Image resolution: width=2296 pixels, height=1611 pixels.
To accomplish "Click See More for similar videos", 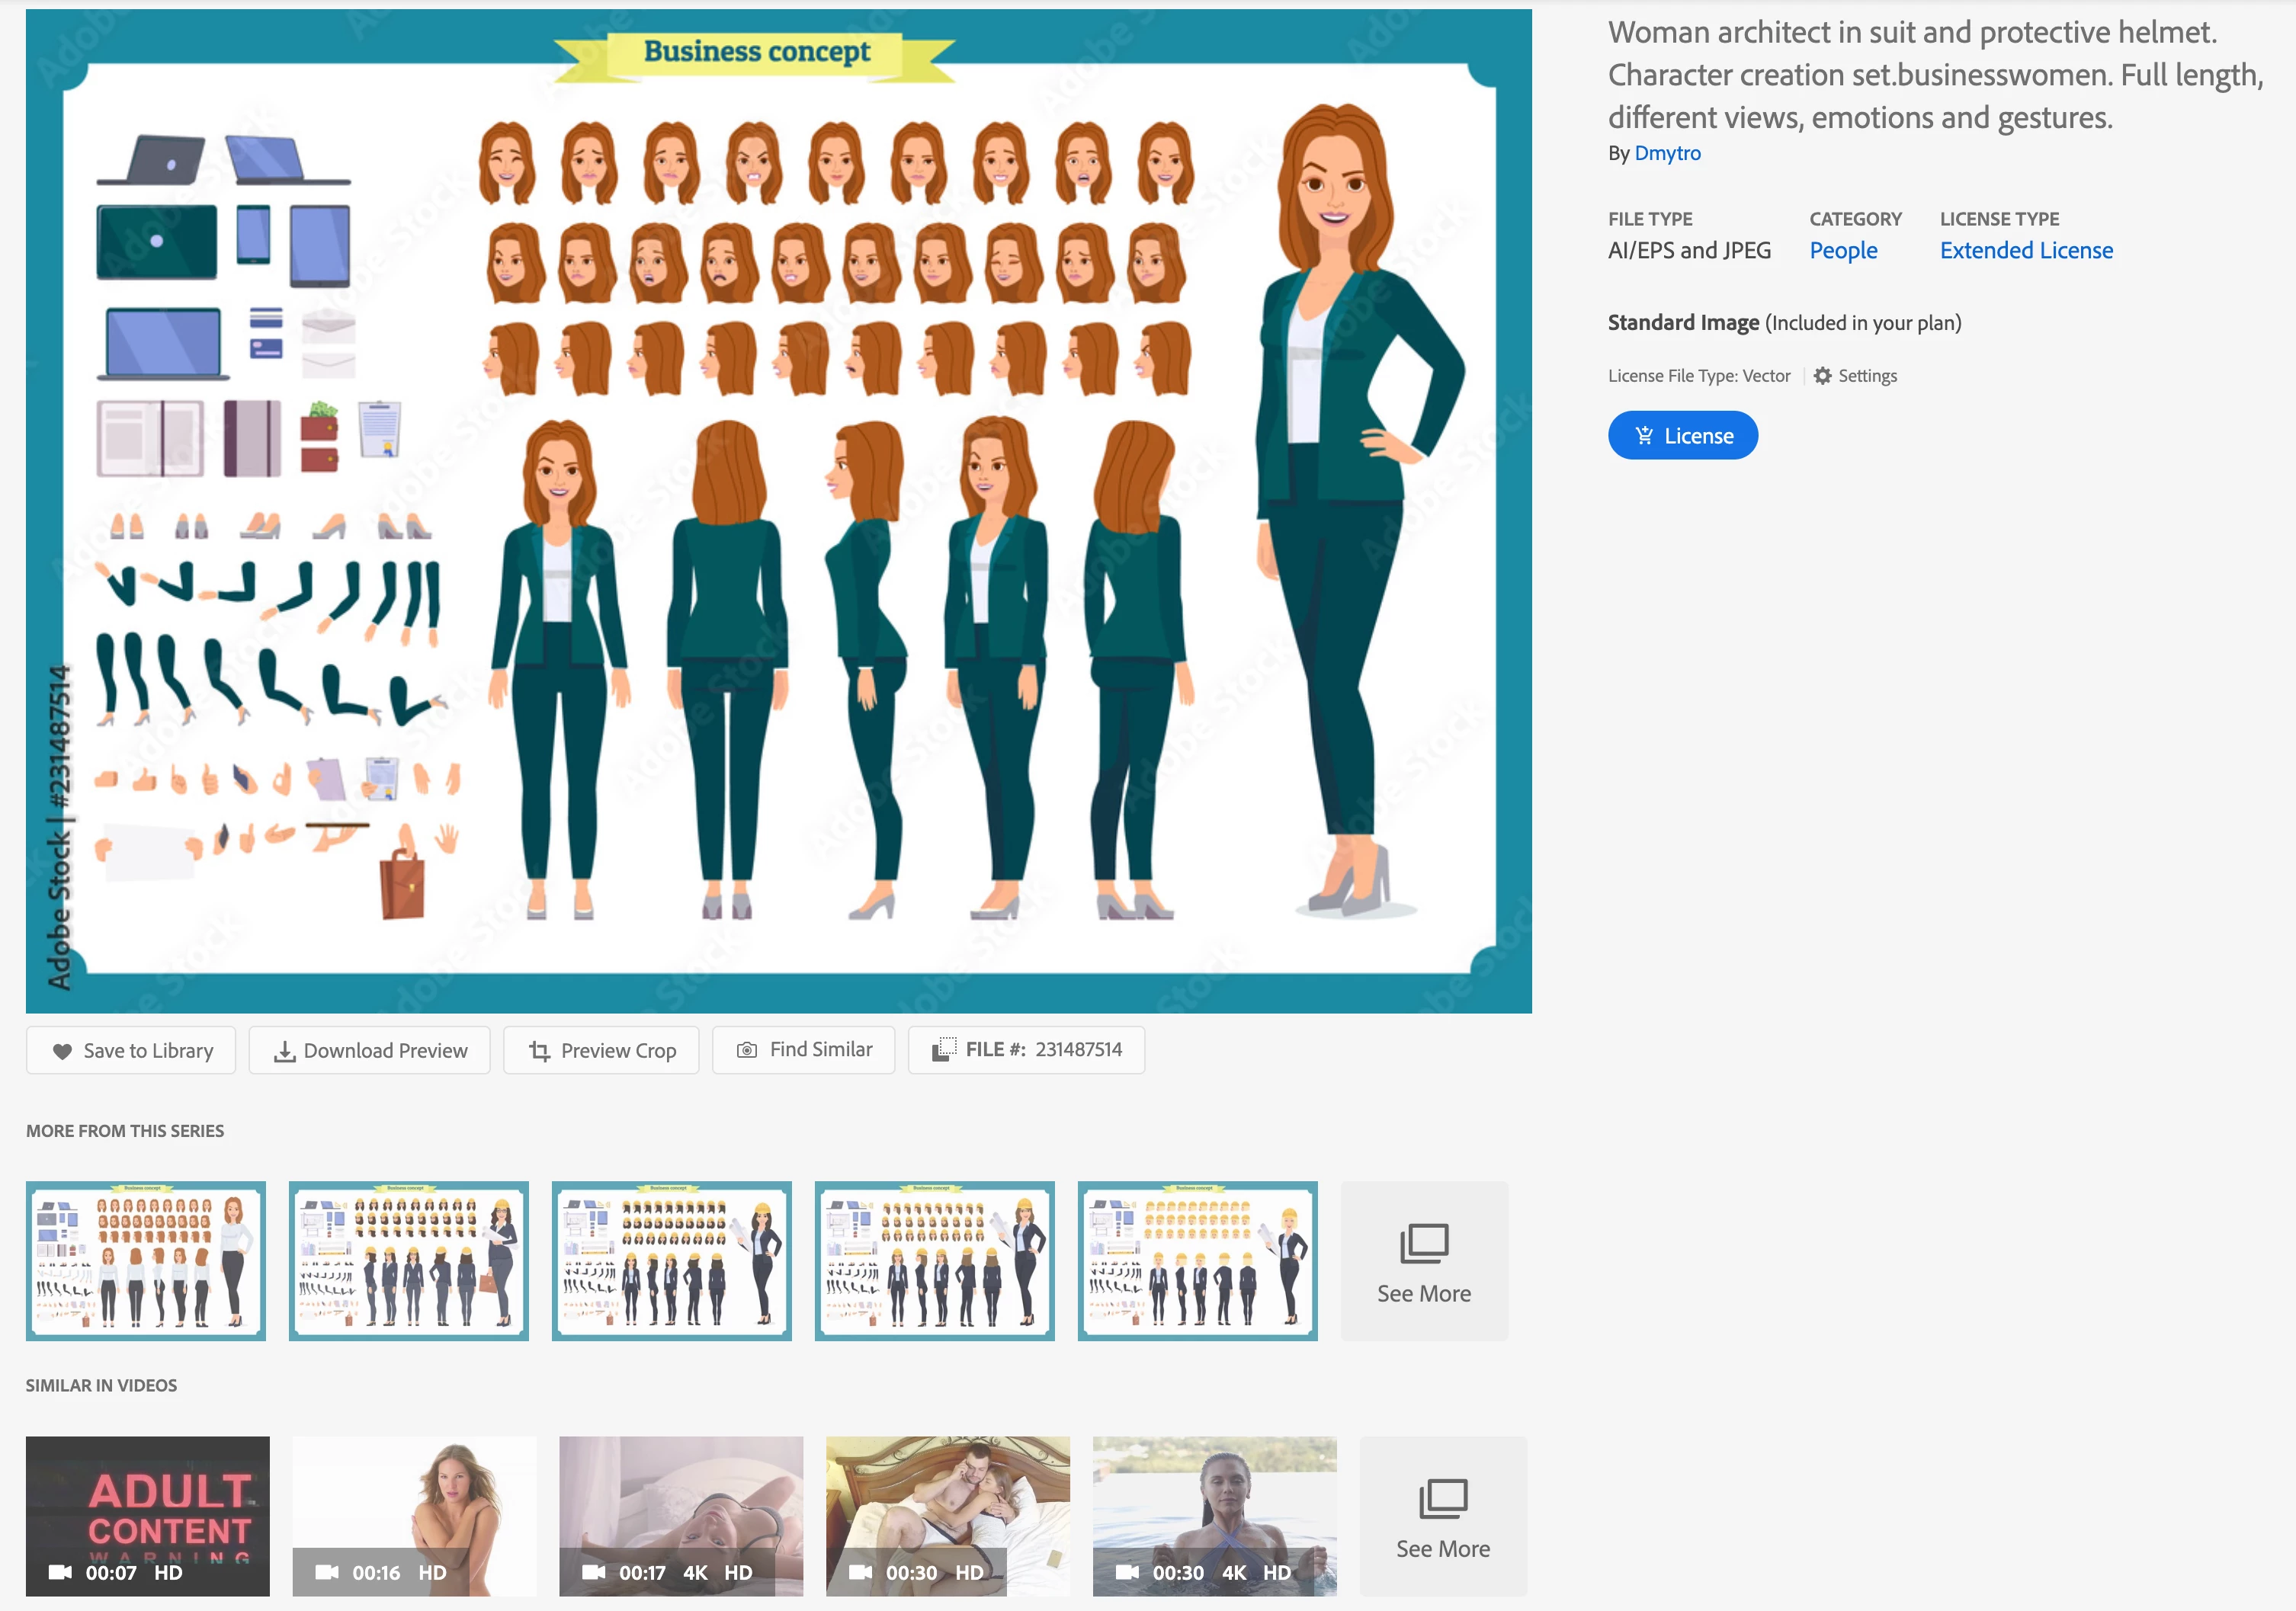I will point(1442,1516).
